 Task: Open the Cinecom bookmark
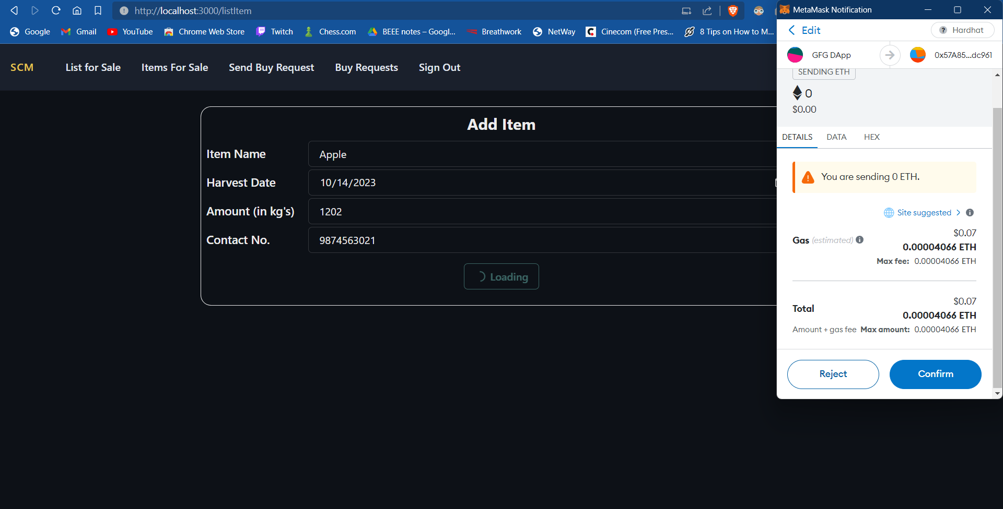[629, 32]
